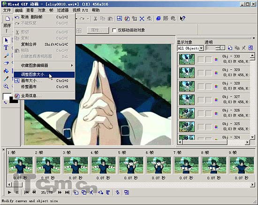
Task: Stop the animation playback
Action: (17, 192)
